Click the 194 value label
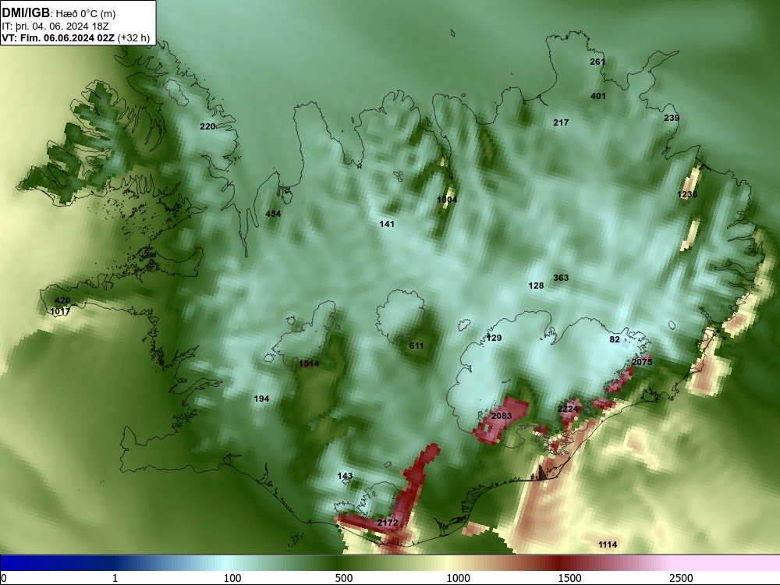 pyautogui.click(x=261, y=399)
